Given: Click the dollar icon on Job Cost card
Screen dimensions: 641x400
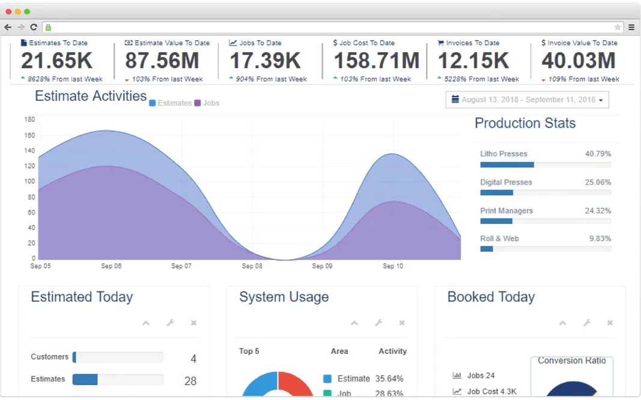Looking at the screenshot, I should click(336, 43).
